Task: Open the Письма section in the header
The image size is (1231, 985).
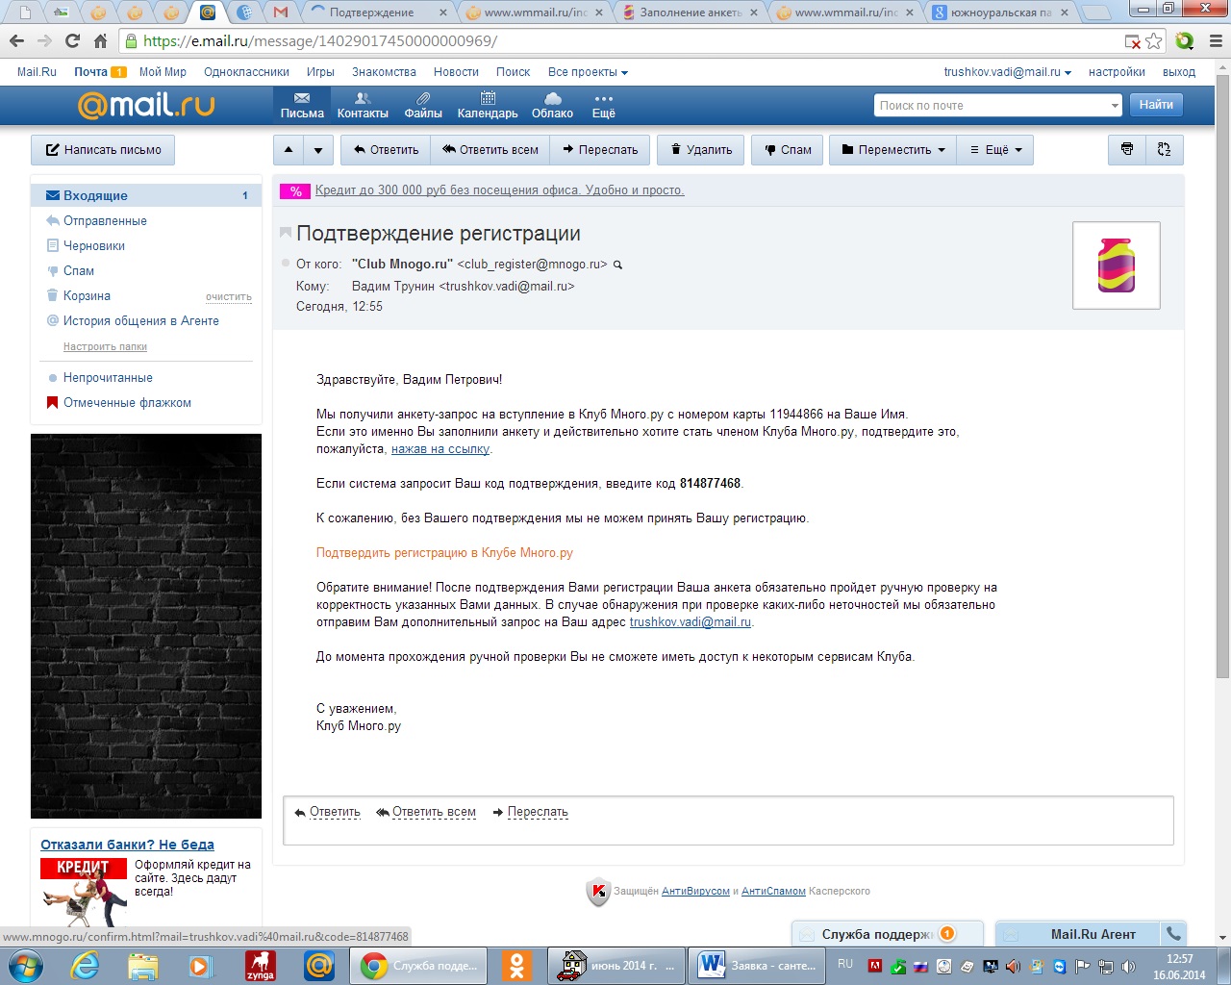Action: tap(302, 106)
